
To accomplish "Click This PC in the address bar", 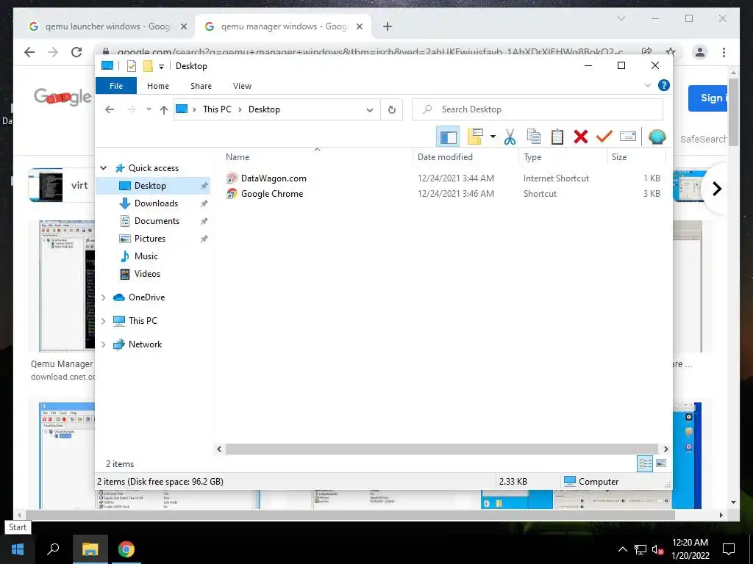I will [217, 109].
